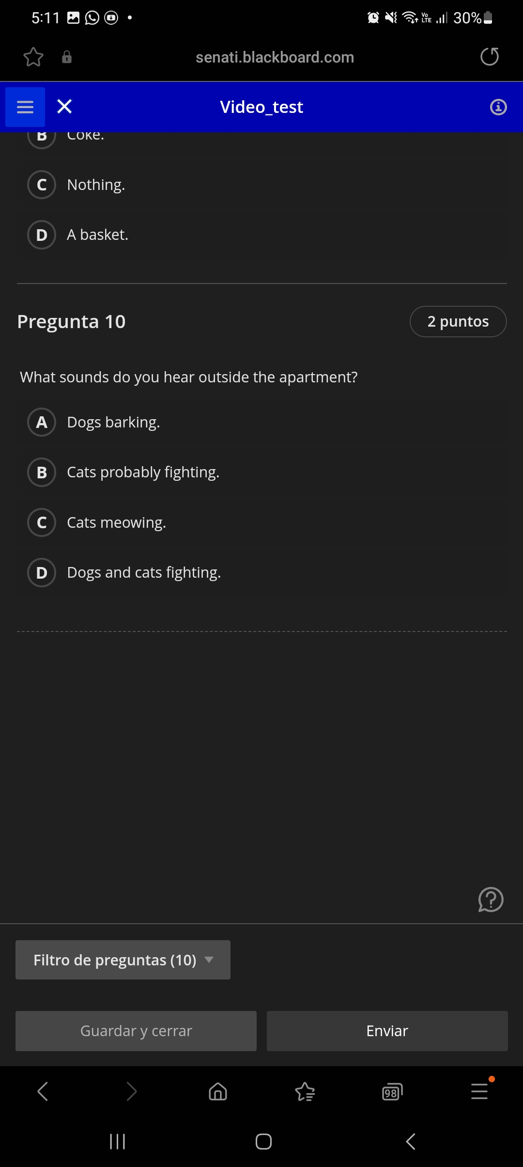Screen dimensions: 523x1167
Task: Close the Video_test quiz with the X
Action: coord(64,106)
